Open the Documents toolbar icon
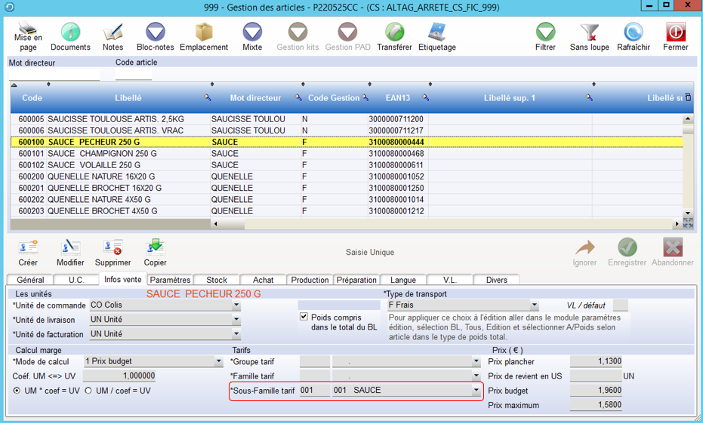The height and width of the screenshot is (423, 703). tap(70, 32)
